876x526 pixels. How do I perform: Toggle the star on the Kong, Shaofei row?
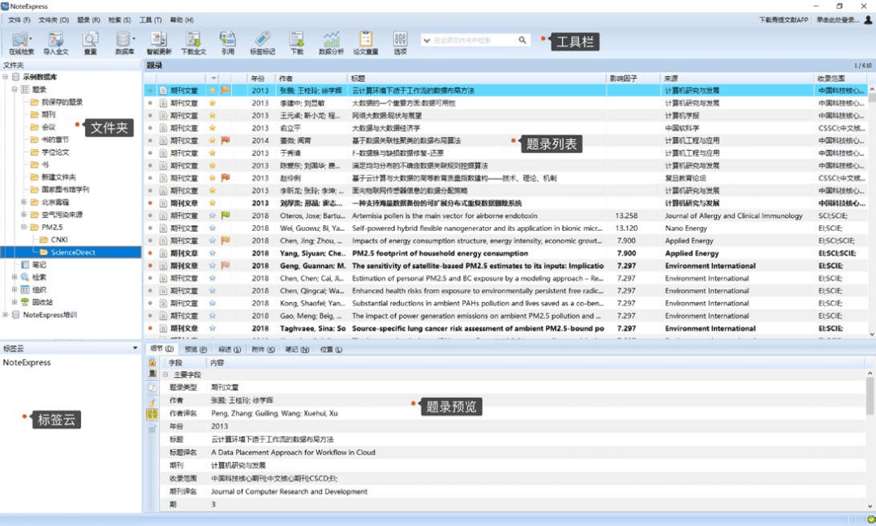[x=213, y=303]
